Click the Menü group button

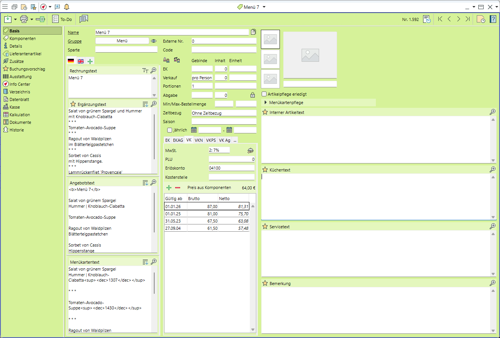(122, 41)
